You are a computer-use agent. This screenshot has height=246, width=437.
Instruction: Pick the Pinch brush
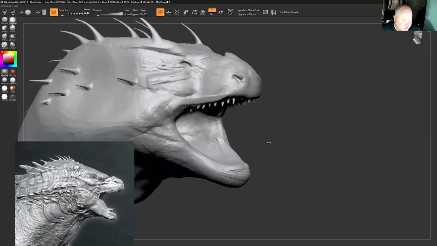point(13,28)
